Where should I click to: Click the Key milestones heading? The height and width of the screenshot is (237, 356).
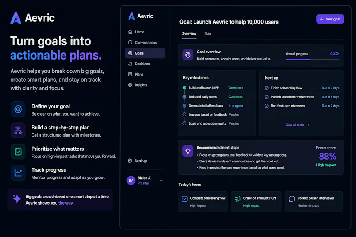(196, 78)
